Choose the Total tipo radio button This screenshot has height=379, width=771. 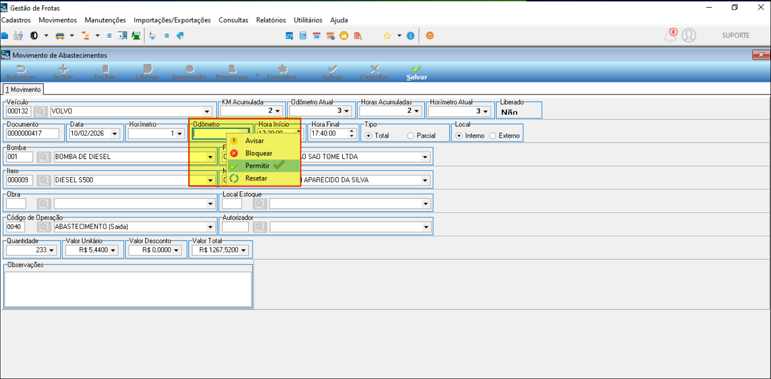tap(369, 136)
